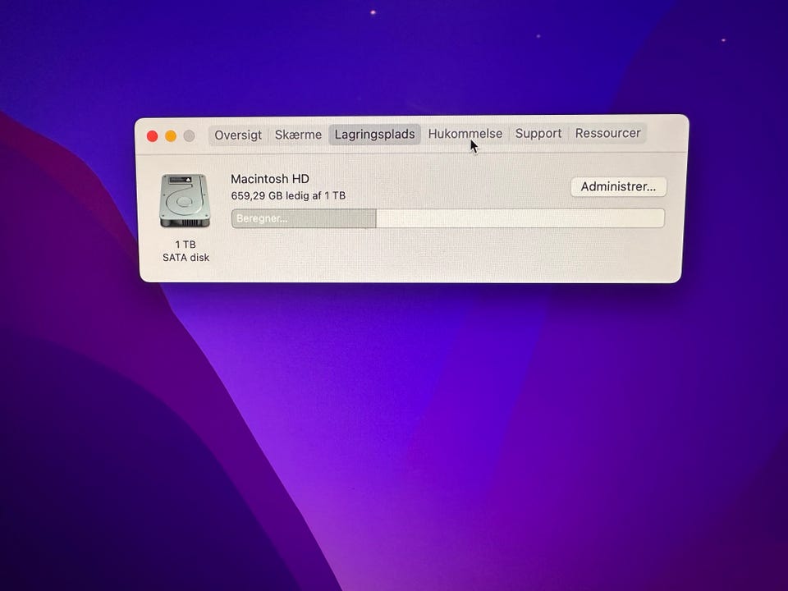Viewport: 788px width, 591px height.
Task: Click the 1 TB label under the disk
Action: pos(186,245)
